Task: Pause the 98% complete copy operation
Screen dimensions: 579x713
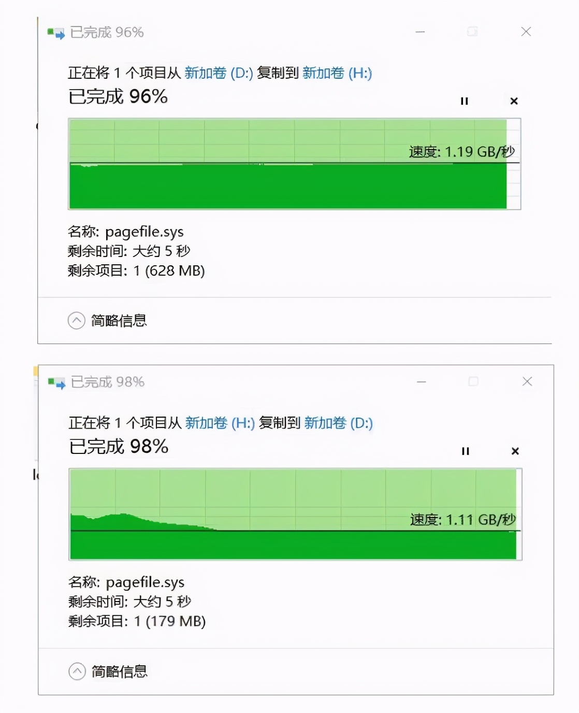Action: coord(465,451)
